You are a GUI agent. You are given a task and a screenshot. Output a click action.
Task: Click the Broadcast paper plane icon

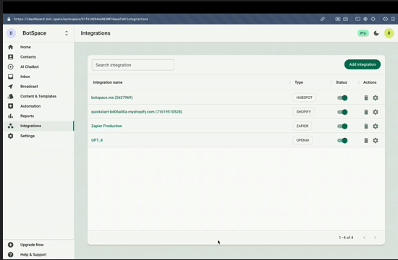point(10,87)
